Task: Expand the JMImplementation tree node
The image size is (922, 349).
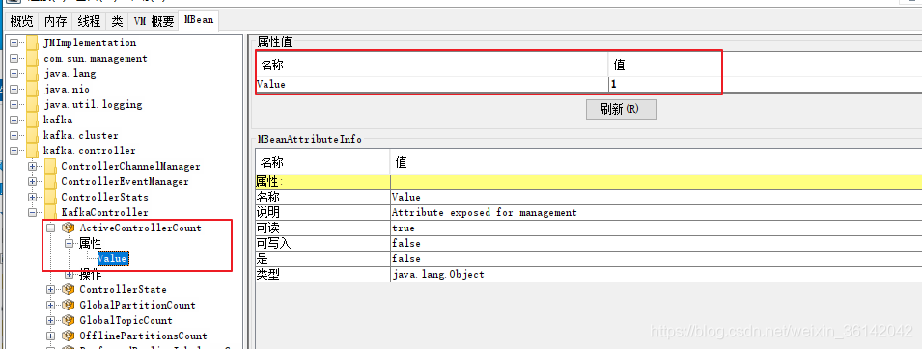Action: 14,42
